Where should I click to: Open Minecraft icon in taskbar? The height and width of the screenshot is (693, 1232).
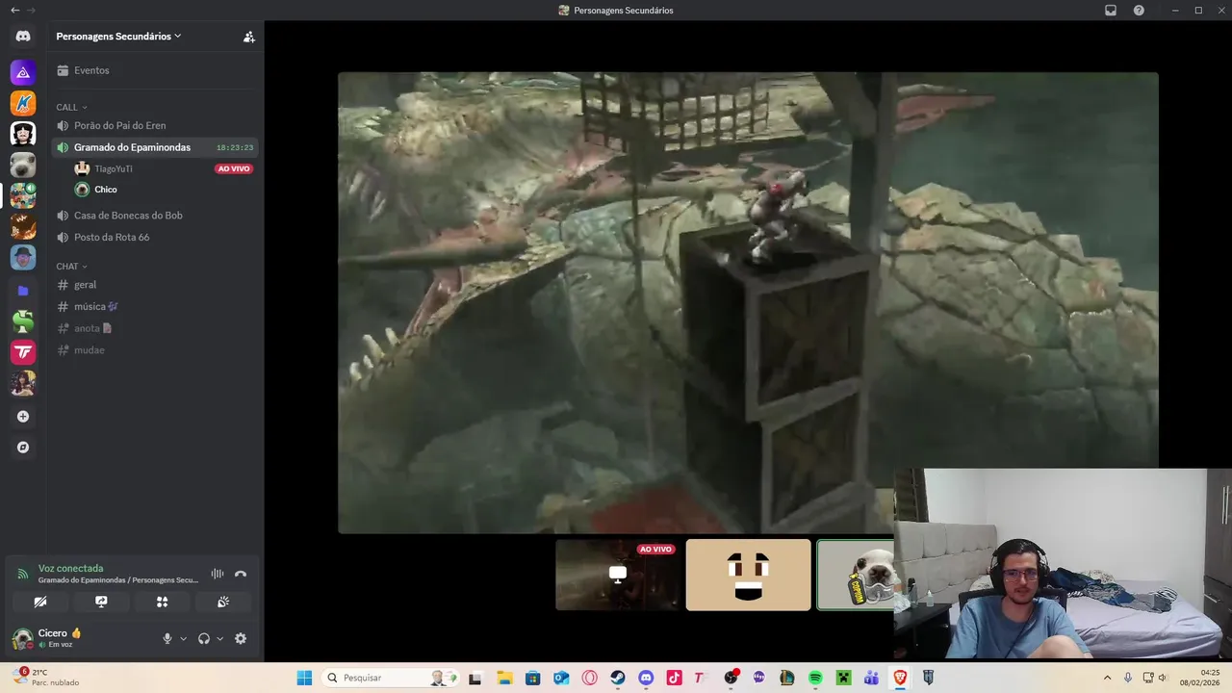843,678
